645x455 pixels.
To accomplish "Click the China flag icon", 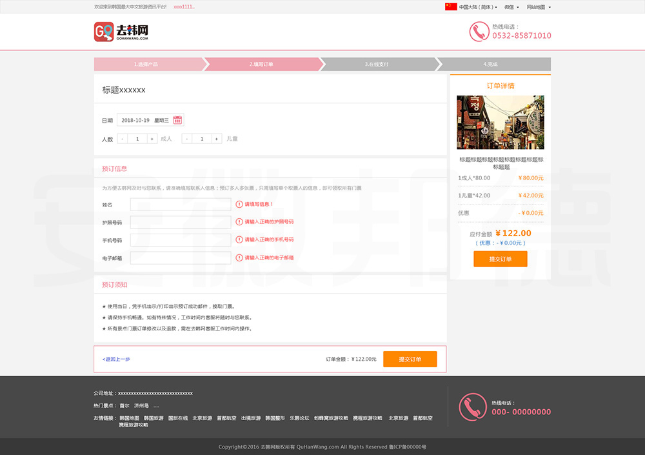I will (451, 7).
